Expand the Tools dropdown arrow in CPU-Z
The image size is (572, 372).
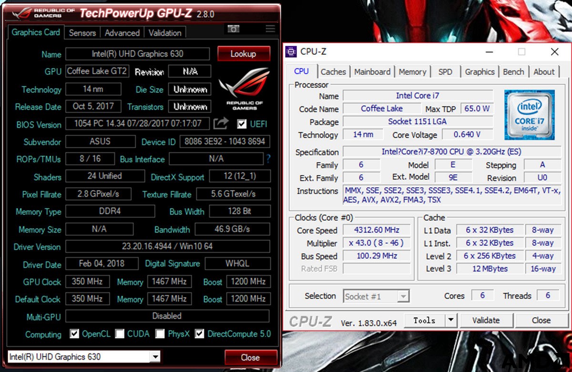450,320
